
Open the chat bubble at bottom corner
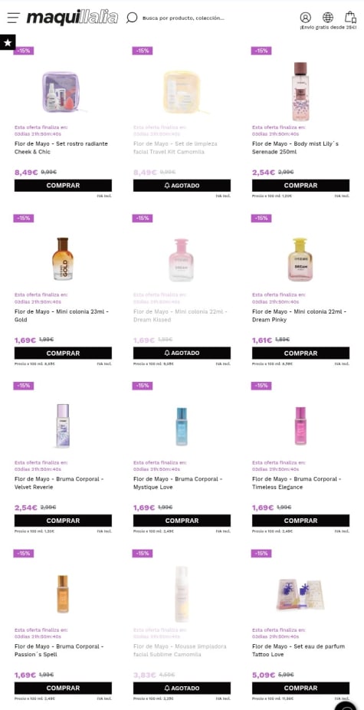(x=348, y=705)
